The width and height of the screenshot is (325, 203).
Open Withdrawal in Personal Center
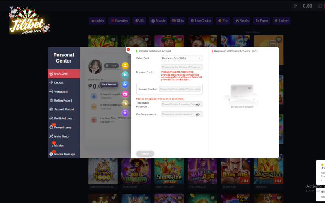pyautogui.click(x=64, y=92)
